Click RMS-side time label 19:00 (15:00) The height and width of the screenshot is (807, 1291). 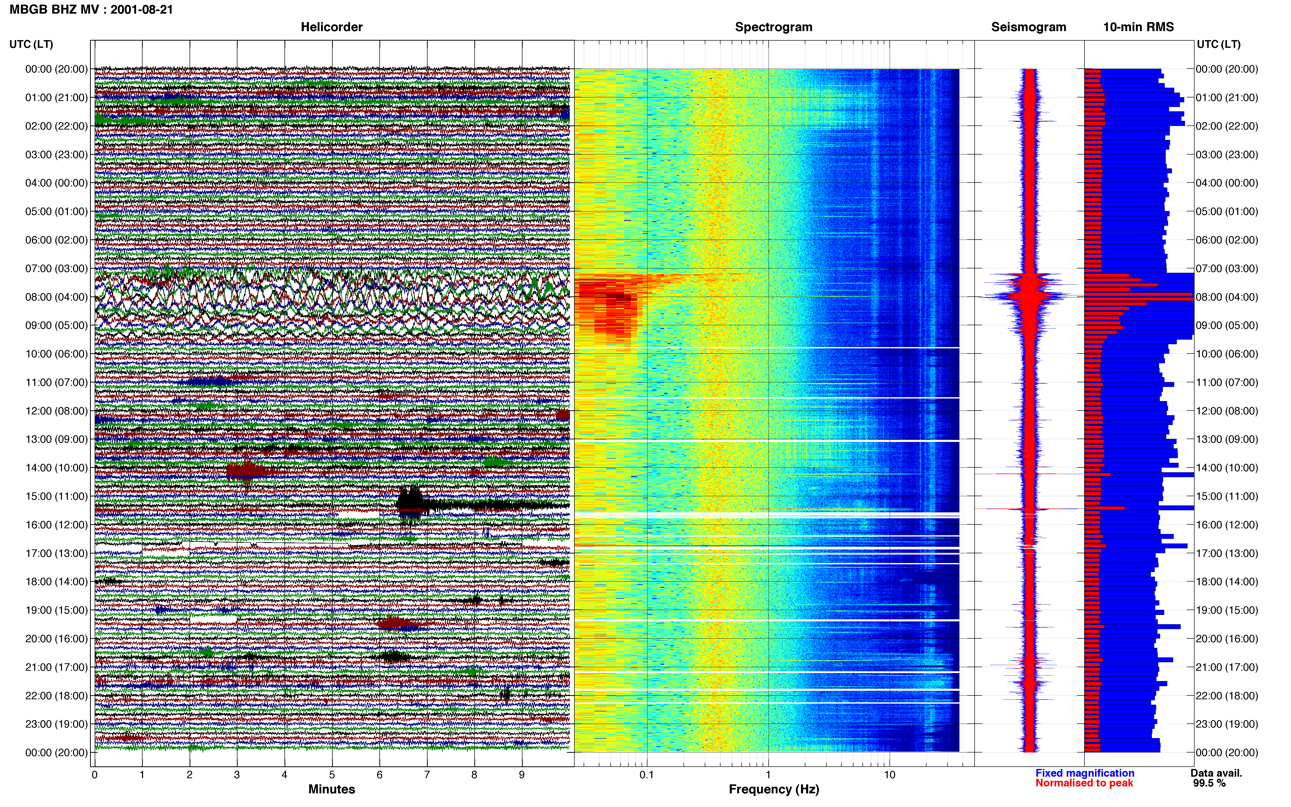click(x=1227, y=610)
